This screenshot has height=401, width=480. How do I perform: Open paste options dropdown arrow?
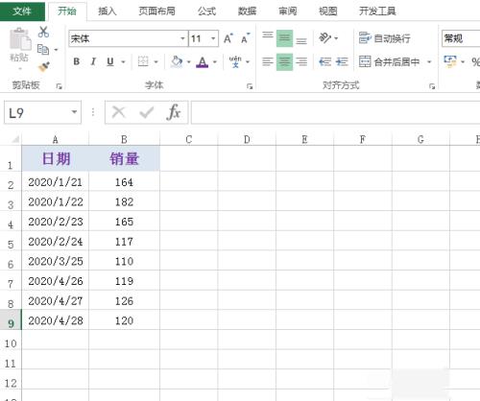tap(20, 68)
